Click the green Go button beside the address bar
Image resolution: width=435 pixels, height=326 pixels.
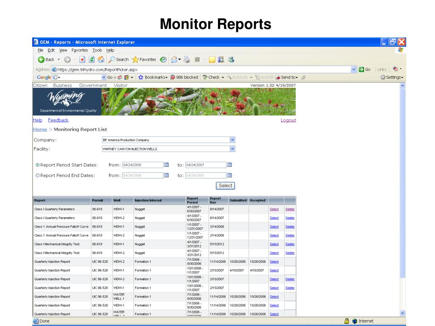365,70
